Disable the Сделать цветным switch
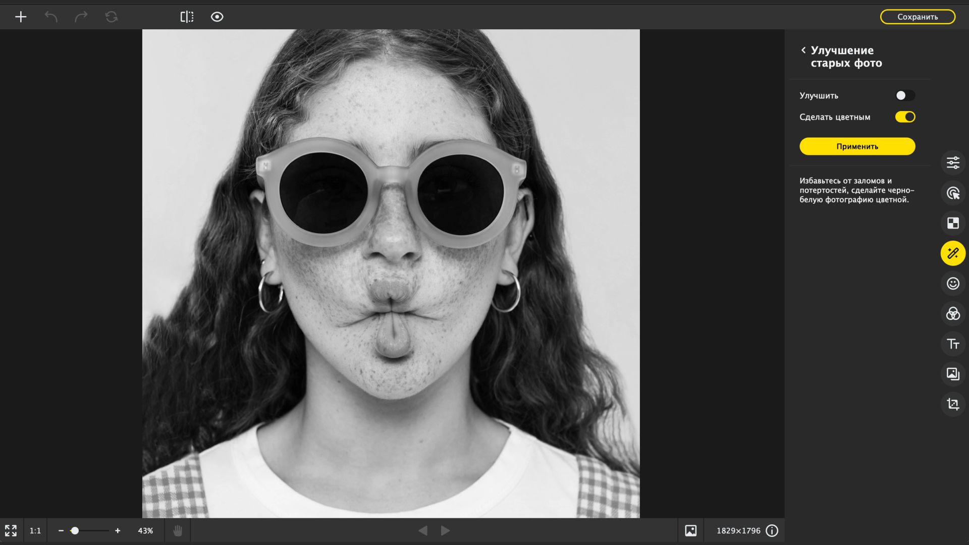 (905, 117)
